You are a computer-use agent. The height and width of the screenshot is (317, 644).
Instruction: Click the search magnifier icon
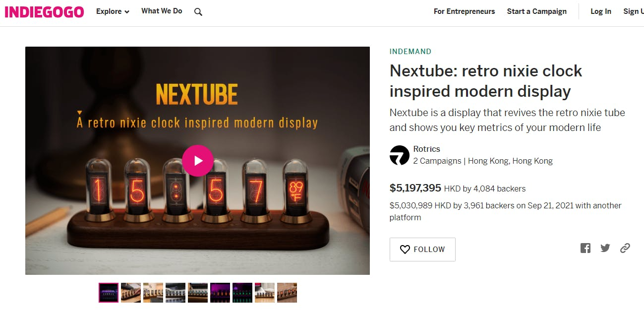pyautogui.click(x=198, y=12)
